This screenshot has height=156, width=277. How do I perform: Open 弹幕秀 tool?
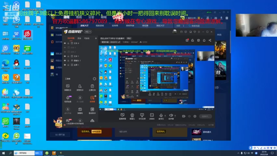coord(80,111)
